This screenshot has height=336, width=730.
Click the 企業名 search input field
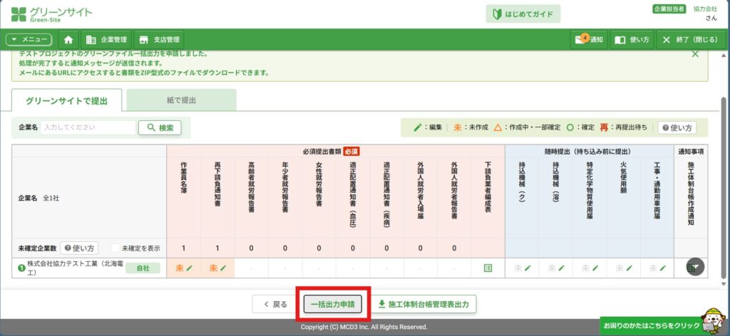tap(88, 127)
